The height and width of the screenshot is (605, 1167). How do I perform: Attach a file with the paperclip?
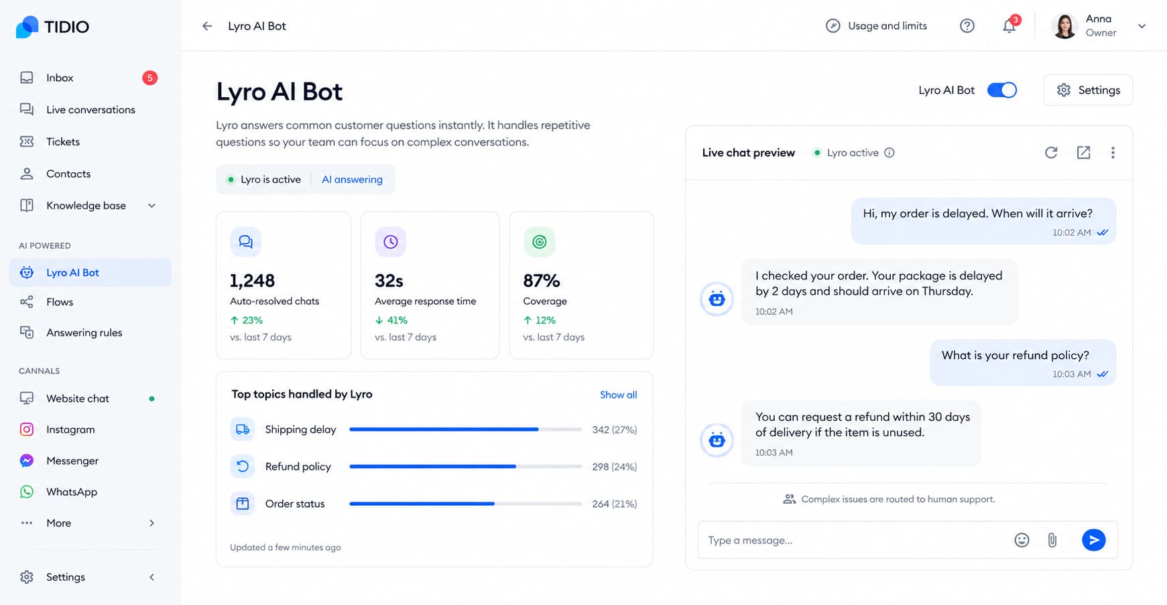(x=1052, y=540)
